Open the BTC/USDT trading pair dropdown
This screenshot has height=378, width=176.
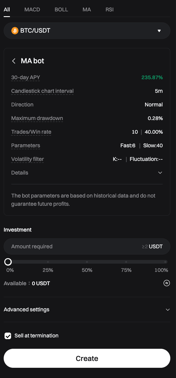point(159,31)
